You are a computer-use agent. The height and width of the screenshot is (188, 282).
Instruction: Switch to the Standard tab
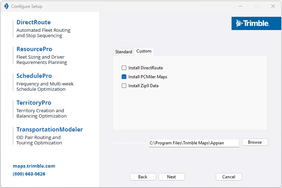click(x=123, y=52)
